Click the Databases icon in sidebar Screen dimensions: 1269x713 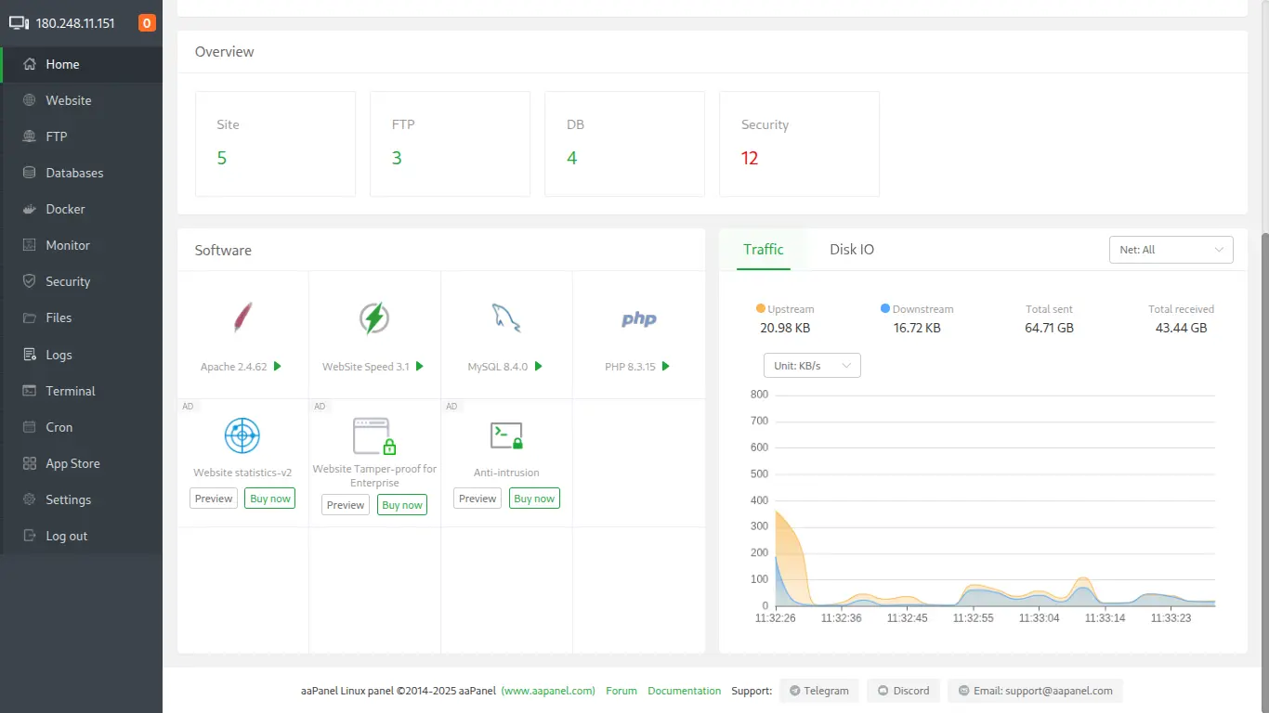29,173
